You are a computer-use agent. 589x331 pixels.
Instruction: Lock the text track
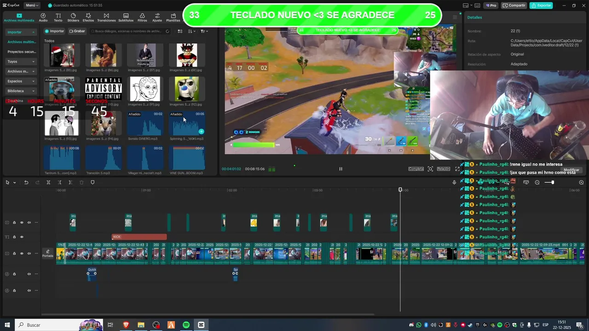(14, 237)
